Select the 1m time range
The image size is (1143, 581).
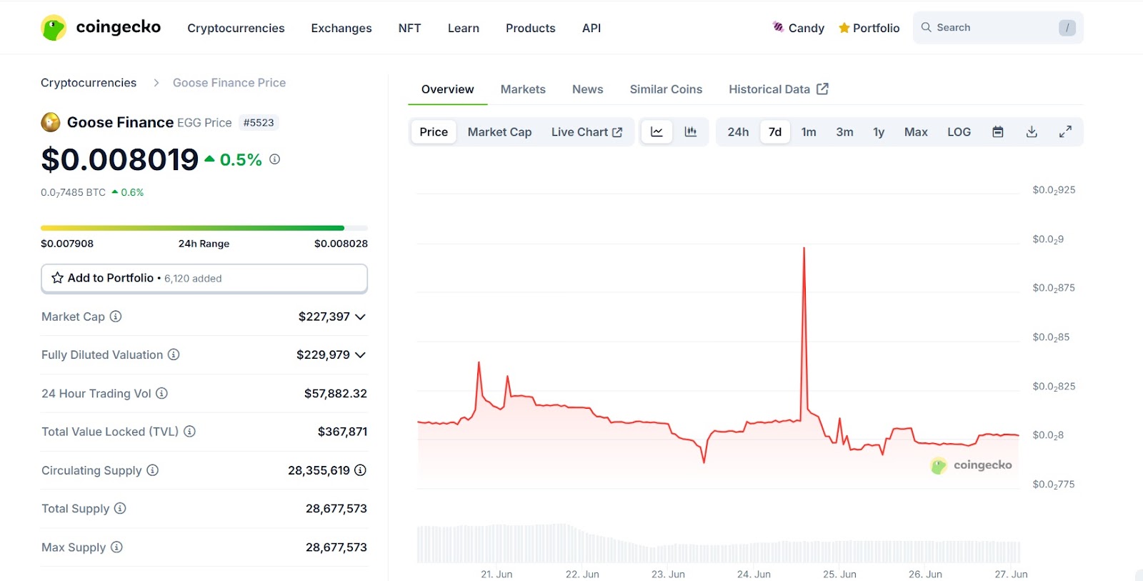[809, 131]
